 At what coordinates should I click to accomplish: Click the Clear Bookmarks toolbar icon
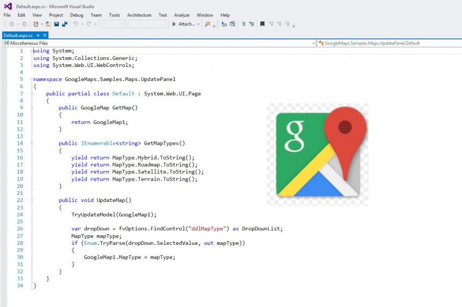287,24
